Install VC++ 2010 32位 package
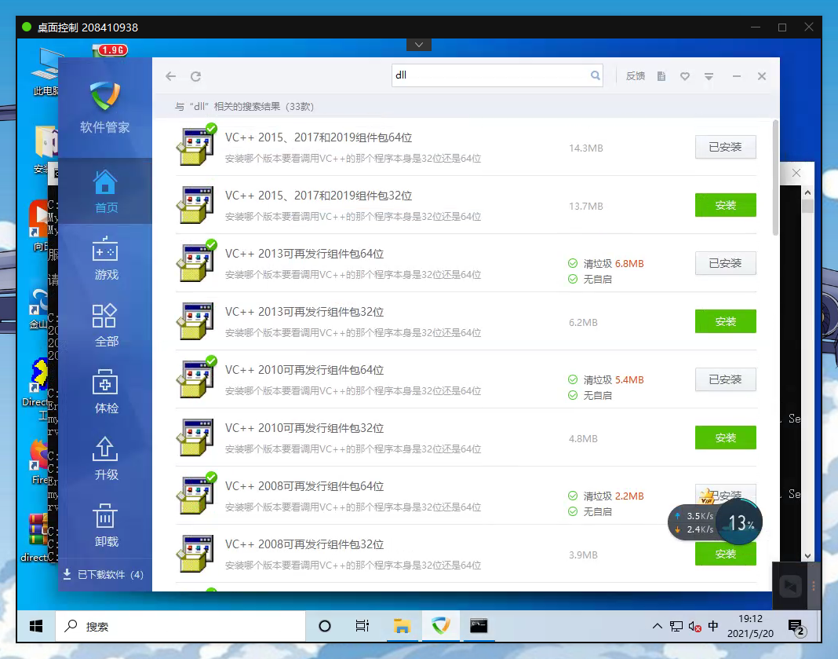The height and width of the screenshot is (659, 838). pyautogui.click(x=725, y=438)
